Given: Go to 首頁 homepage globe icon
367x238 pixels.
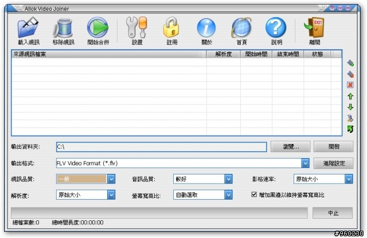Looking at the screenshot, I should (241, 28).
